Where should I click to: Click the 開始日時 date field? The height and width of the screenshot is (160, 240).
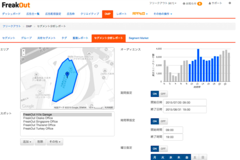click(185, 103)
